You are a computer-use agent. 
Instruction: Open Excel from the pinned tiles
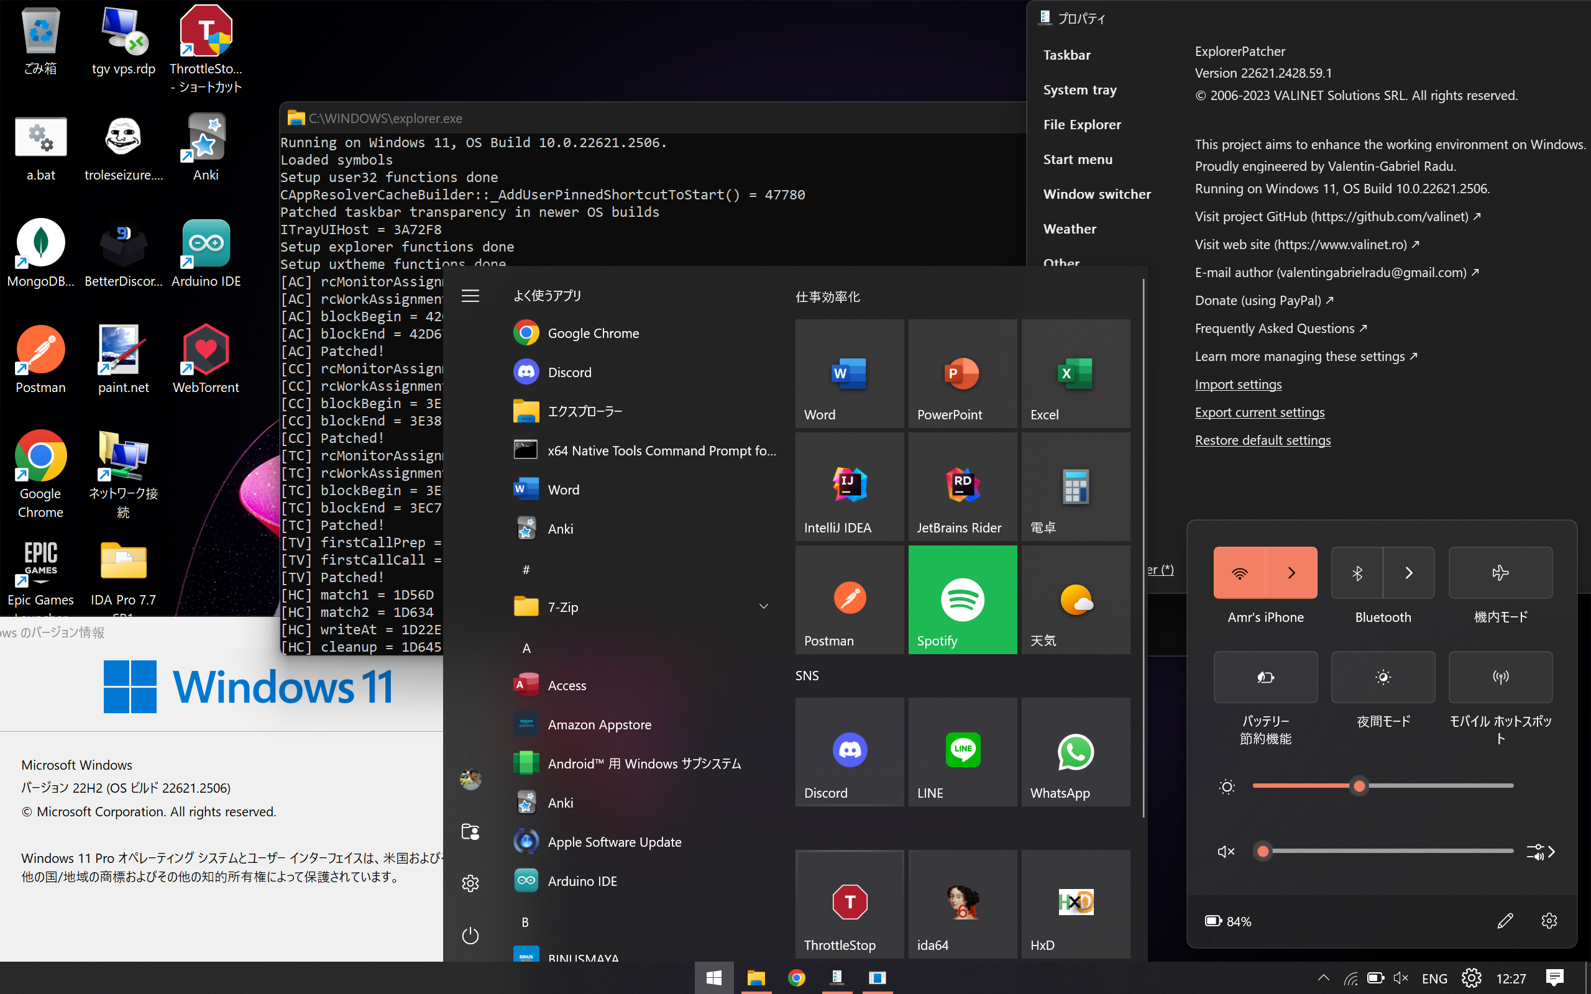click(1076, 373)
